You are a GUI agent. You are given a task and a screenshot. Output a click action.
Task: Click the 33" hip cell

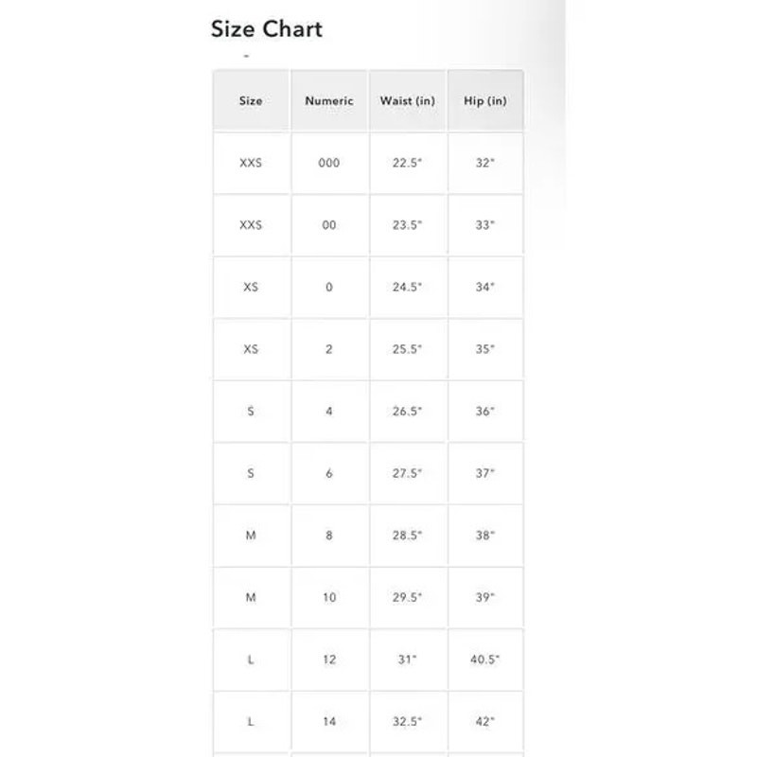(x=485, y=225)
